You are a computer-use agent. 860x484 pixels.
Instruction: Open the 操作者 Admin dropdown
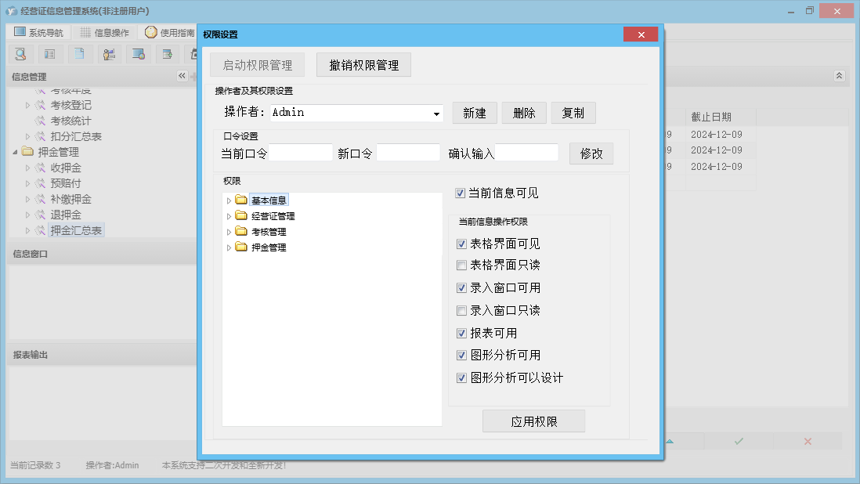(x=436, y=114)
